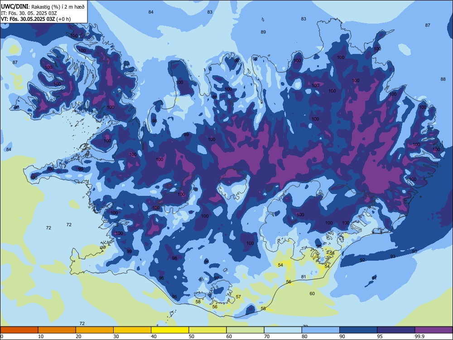Screen dimensions: 453x340
Task: Click the 60–70 pale green legend swatch
Action: (x=245, y=330)
